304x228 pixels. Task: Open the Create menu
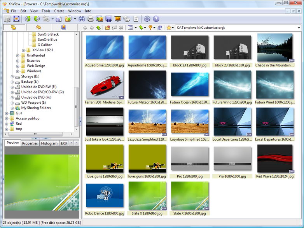point(59,11)
